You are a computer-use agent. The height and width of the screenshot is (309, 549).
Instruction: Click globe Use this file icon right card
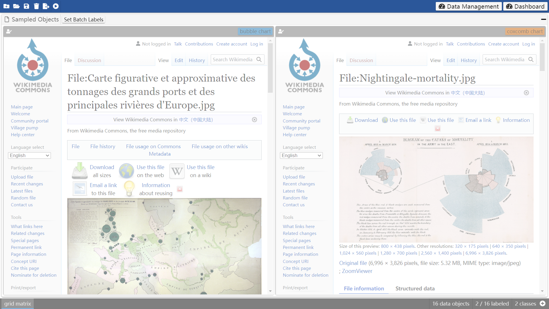(385, 120)
